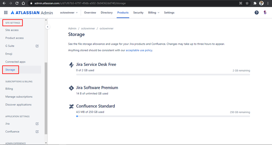Image resolution: width=272 pixels, height=145 pixels.
Task: Click the Confluence product icon
Action: 71,107
